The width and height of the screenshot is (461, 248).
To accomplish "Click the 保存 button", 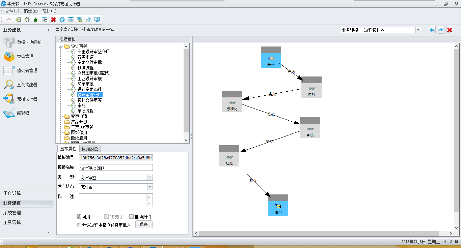I will 144,224.
